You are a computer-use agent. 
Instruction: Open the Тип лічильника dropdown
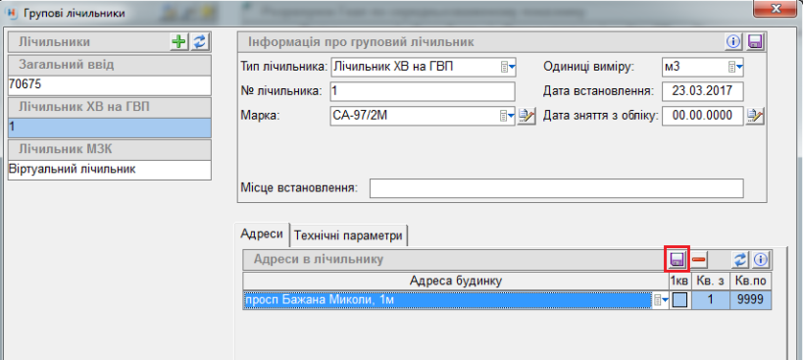coord(508,67)
